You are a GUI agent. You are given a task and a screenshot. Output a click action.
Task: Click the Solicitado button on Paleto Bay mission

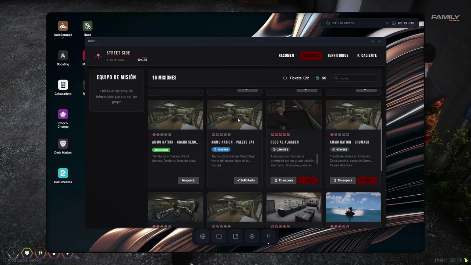pyautogui.click(x=246, y=180)
